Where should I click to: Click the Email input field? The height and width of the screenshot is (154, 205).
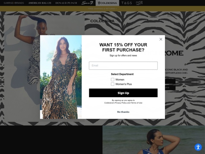point(123,66)
